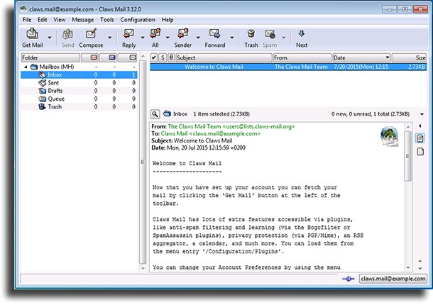
Task: Open the View menu
Action: 60,20
